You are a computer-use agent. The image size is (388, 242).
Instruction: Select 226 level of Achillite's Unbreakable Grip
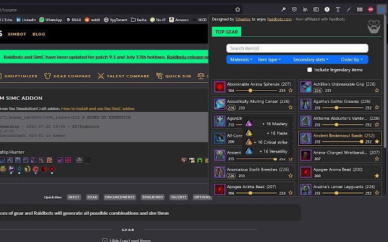318,91
